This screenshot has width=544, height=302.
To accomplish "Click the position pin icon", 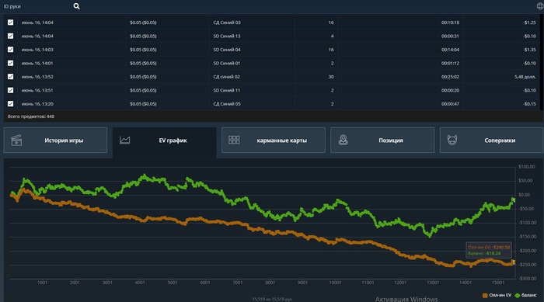I will click(x=343, y=140).
